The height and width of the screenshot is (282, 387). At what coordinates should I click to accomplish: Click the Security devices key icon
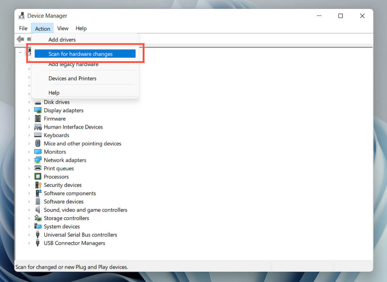[x=38, y=185]
